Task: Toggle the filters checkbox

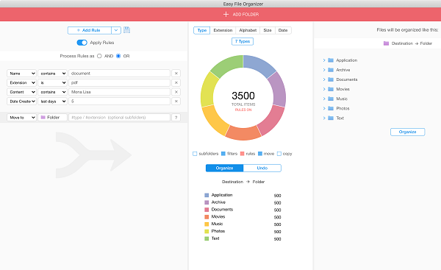Action: [x=223, y=154]
